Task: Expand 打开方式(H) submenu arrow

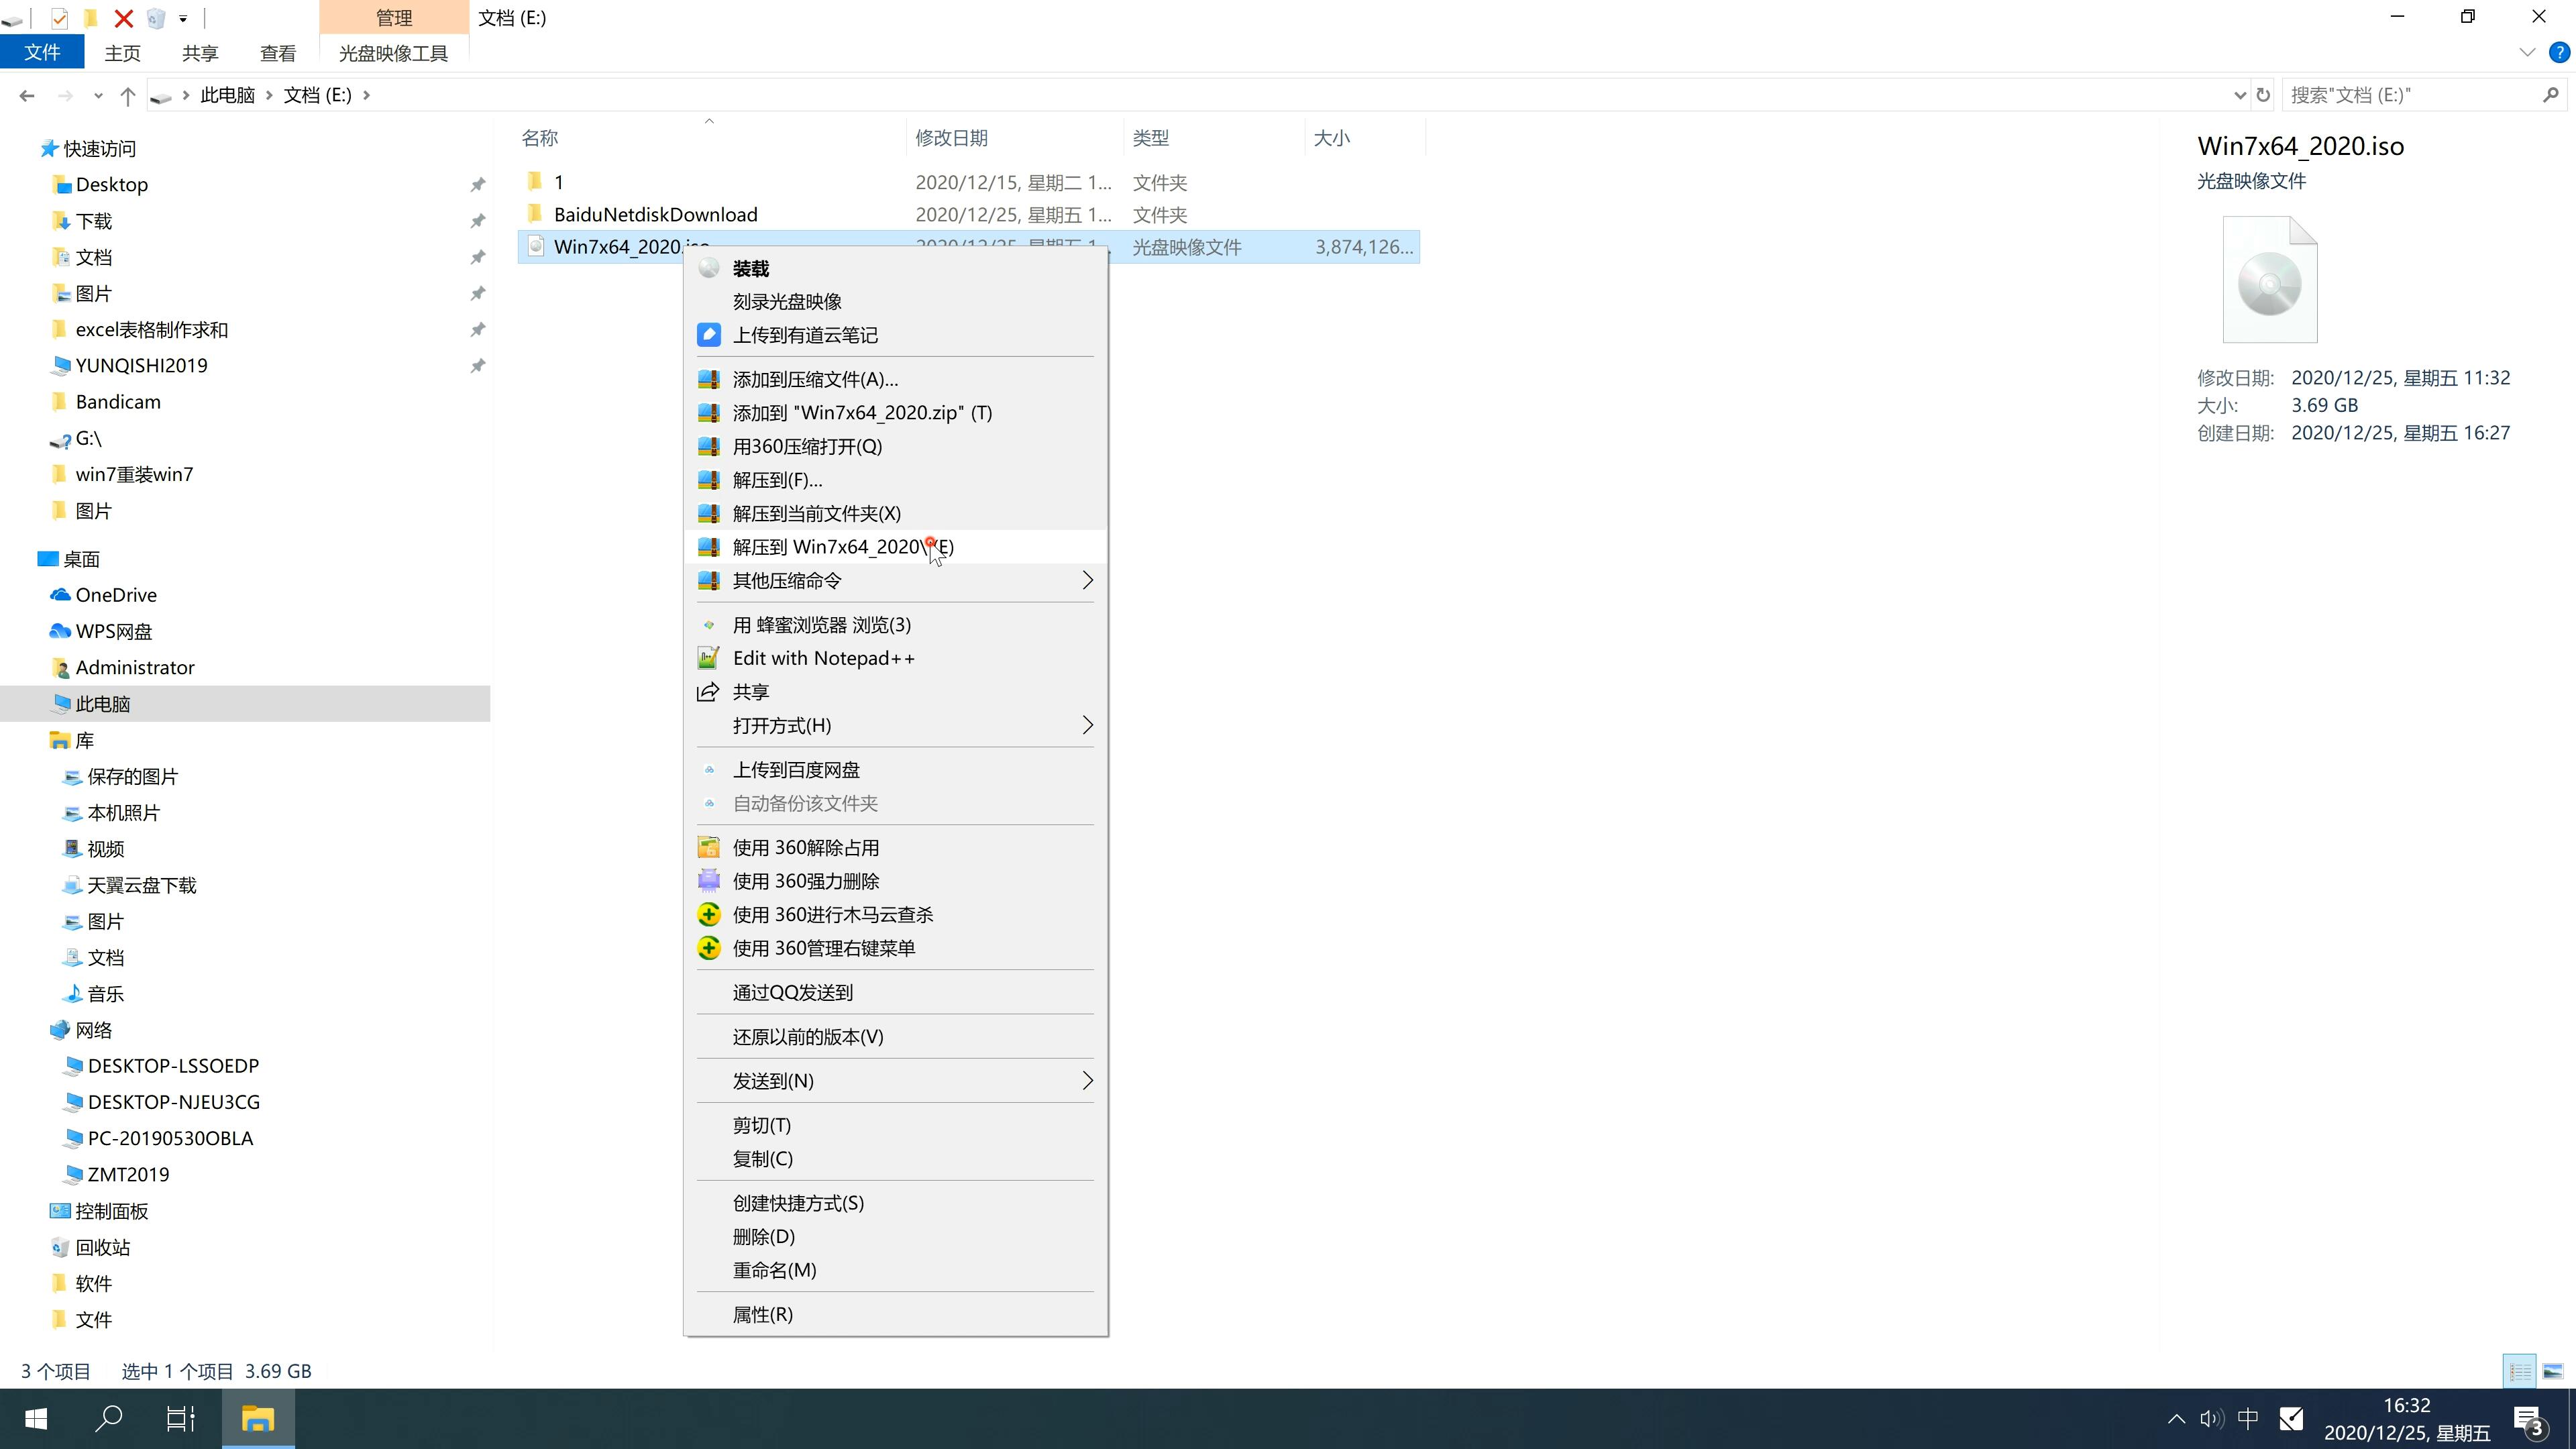Action: [x=1086, y=725]
